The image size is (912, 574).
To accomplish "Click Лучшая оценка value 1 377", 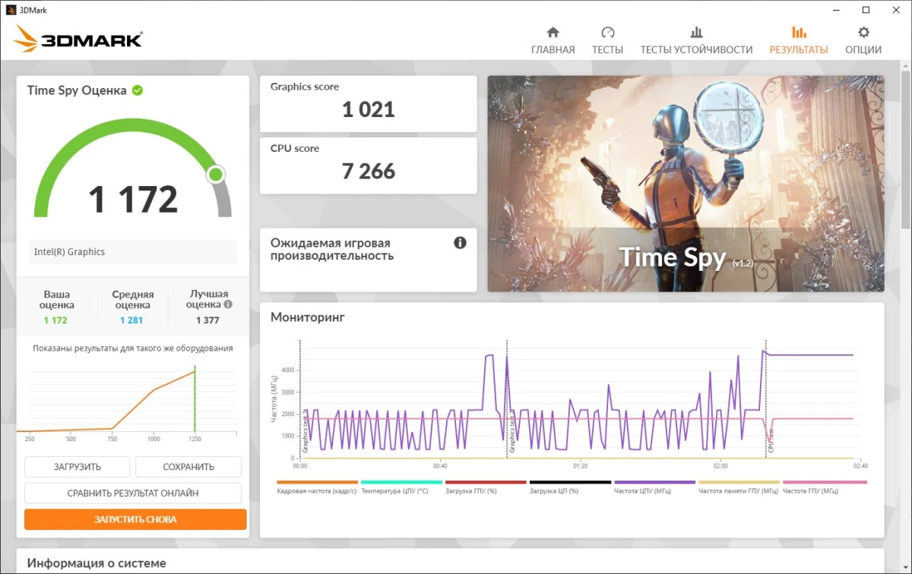I will (x=207, y=320).
